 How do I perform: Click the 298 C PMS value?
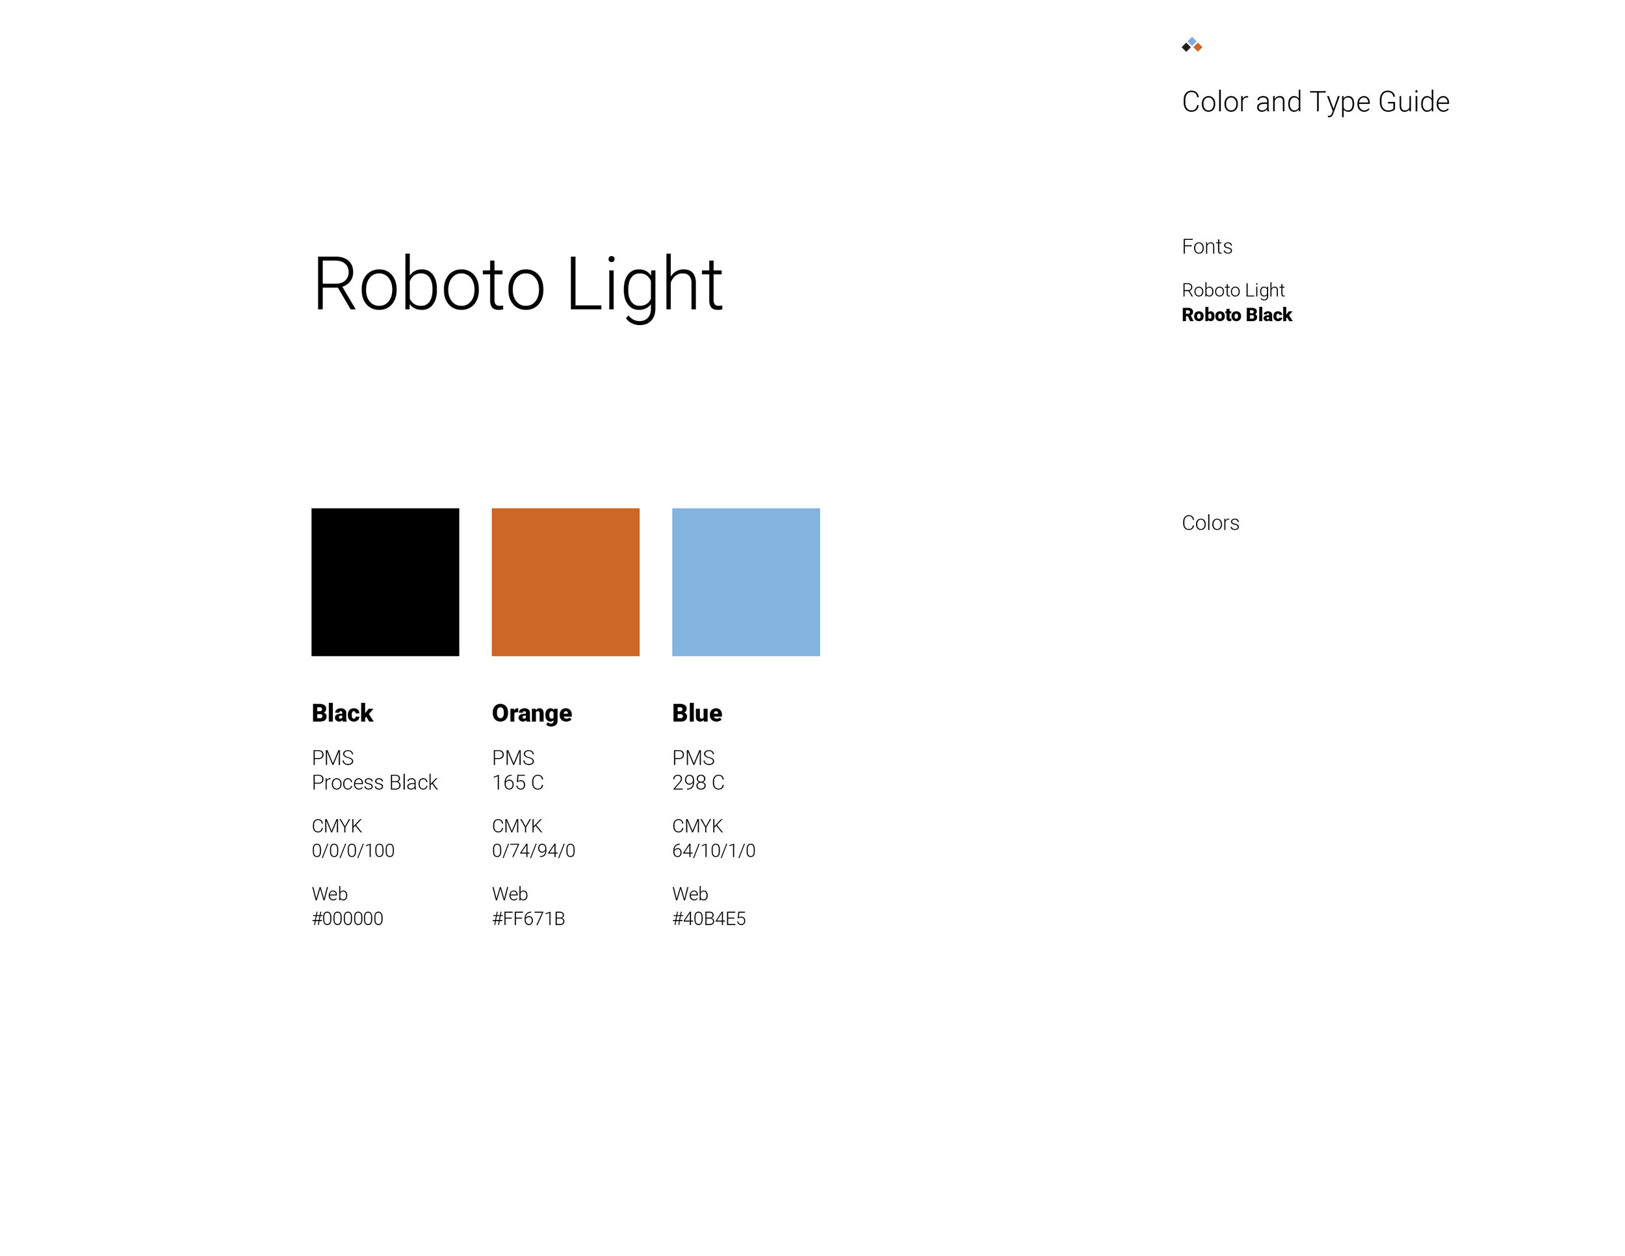697,783
